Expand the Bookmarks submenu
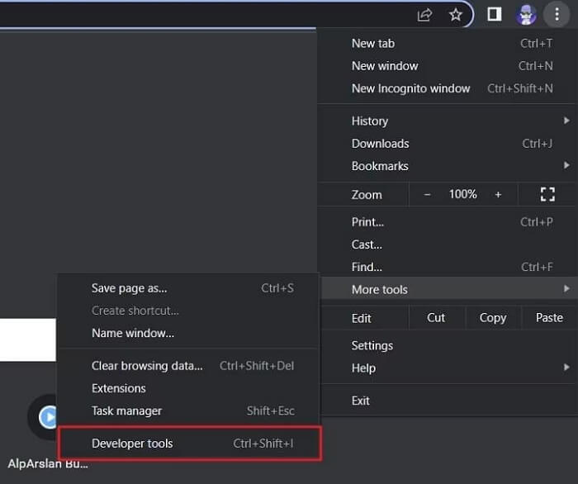578x484 pixels. [x=448, y=166]
